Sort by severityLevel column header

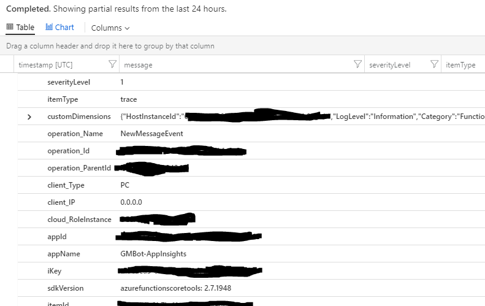(390, 65)
